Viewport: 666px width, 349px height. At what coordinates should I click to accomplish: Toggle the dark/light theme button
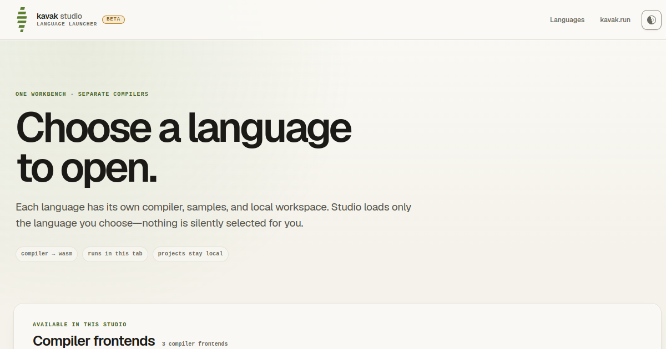pyautogui.click(x=651, y=20)
